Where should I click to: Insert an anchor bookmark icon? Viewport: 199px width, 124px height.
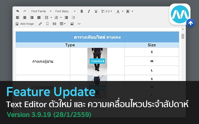[x=47, y=24]
